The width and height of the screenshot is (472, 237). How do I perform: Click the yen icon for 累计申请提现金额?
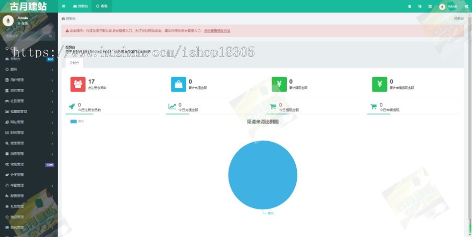pyautogui.click(x=380, y=84)
